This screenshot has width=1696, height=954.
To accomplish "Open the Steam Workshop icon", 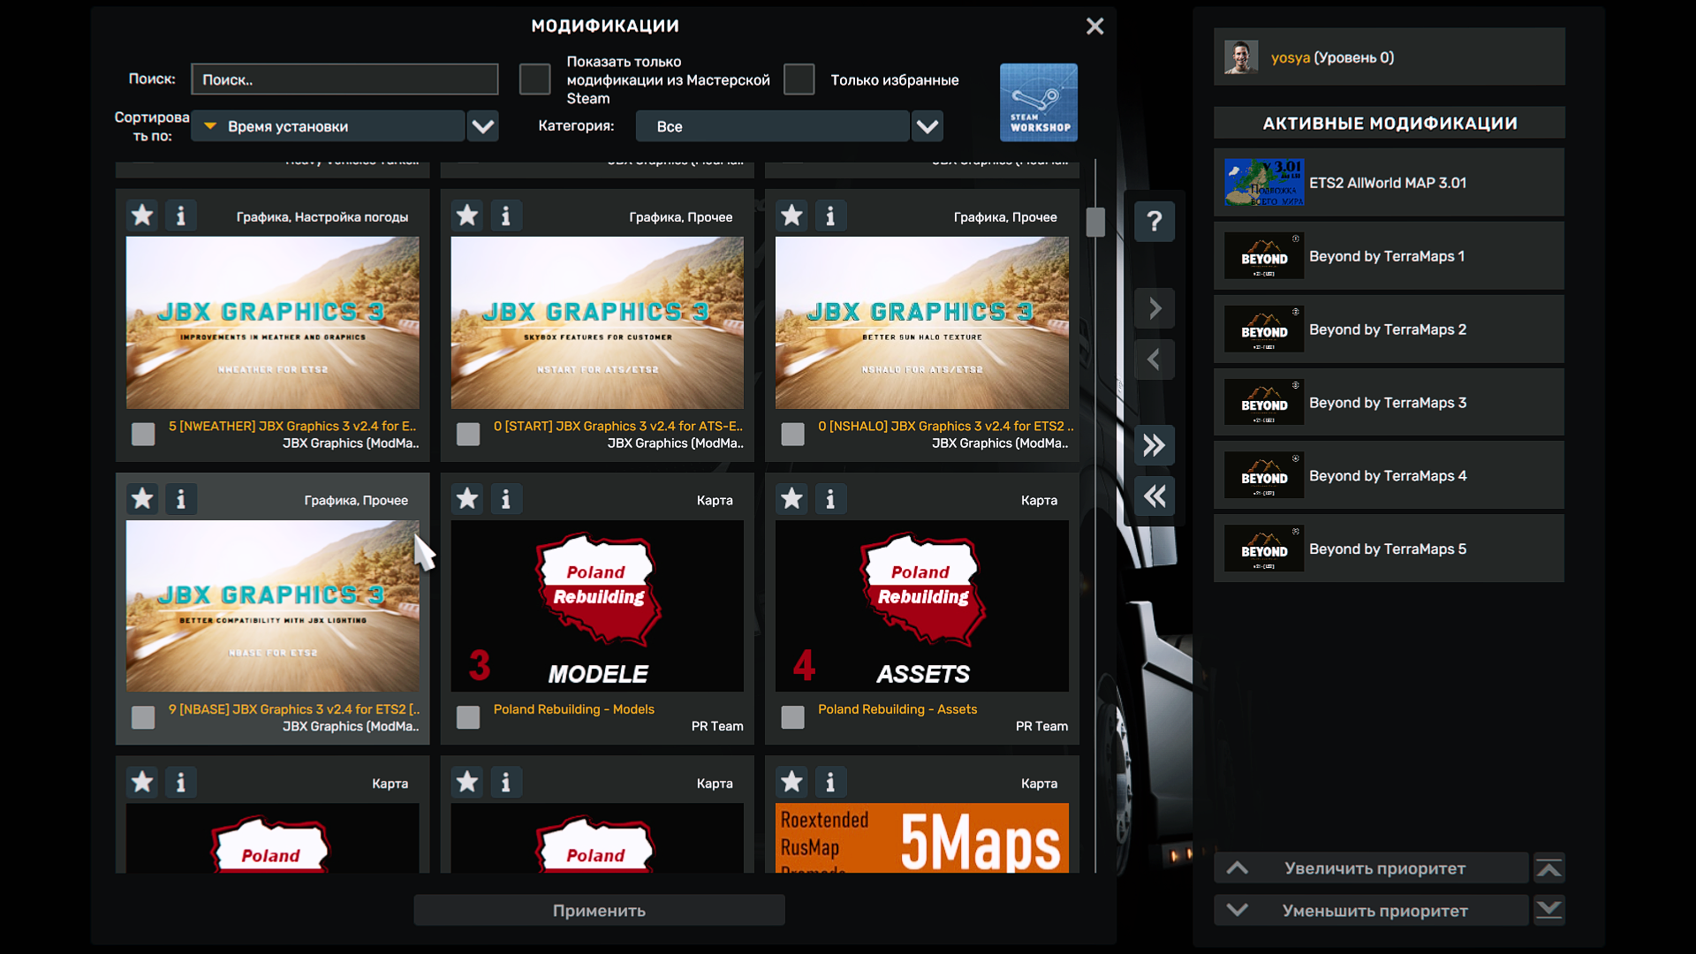I will (1038, 102).
